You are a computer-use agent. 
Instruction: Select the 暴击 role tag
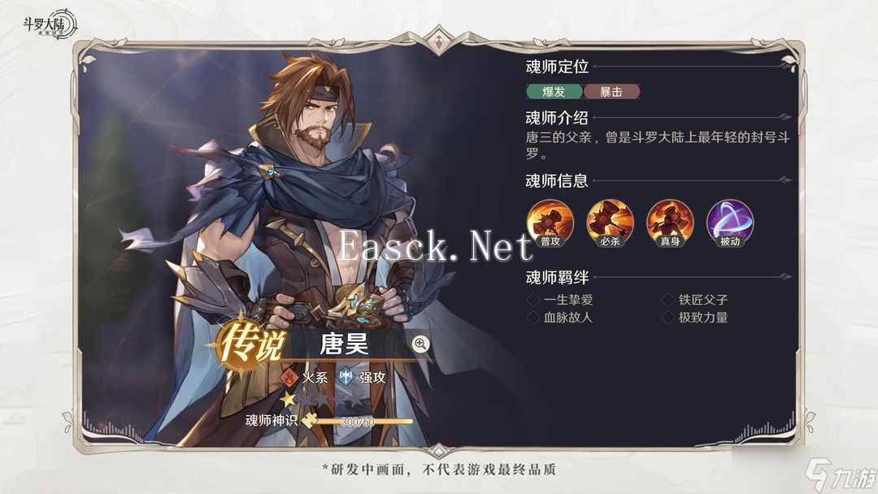(611, 92)
